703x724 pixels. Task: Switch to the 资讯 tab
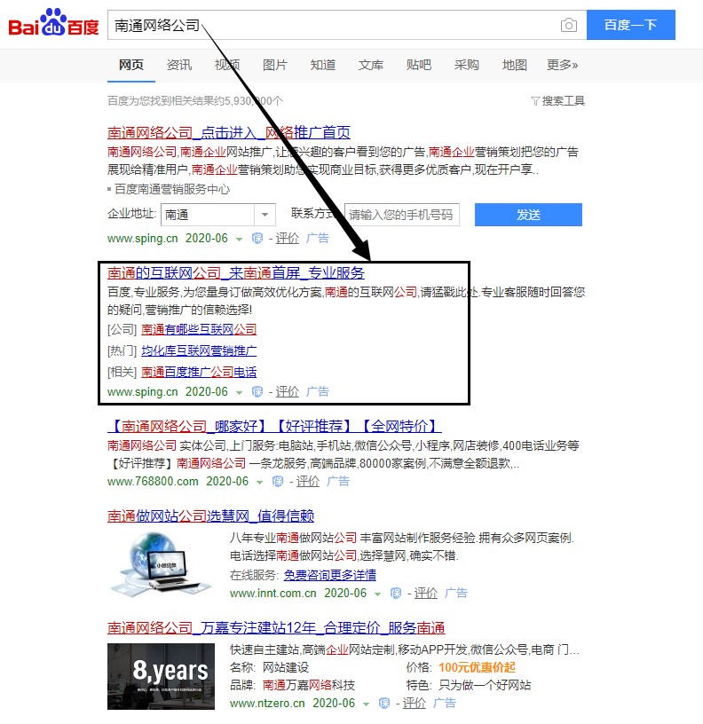coord(179,65)
